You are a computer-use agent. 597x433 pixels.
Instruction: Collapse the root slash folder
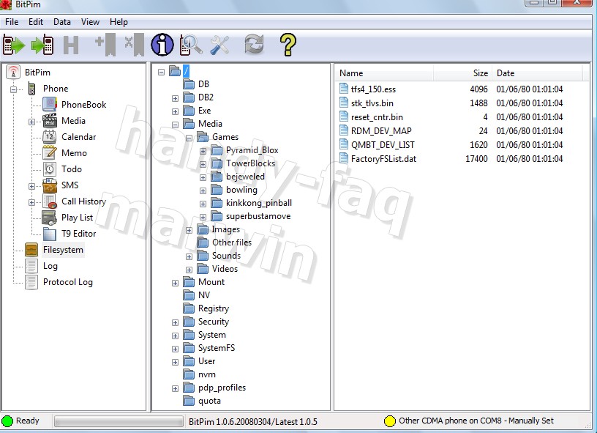[x=161, y=72]
